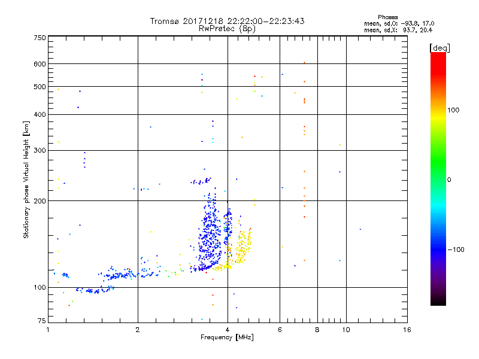Click the '600' y-axis tick label
Viewport: 479px width, 359px height.
(40, 64)
